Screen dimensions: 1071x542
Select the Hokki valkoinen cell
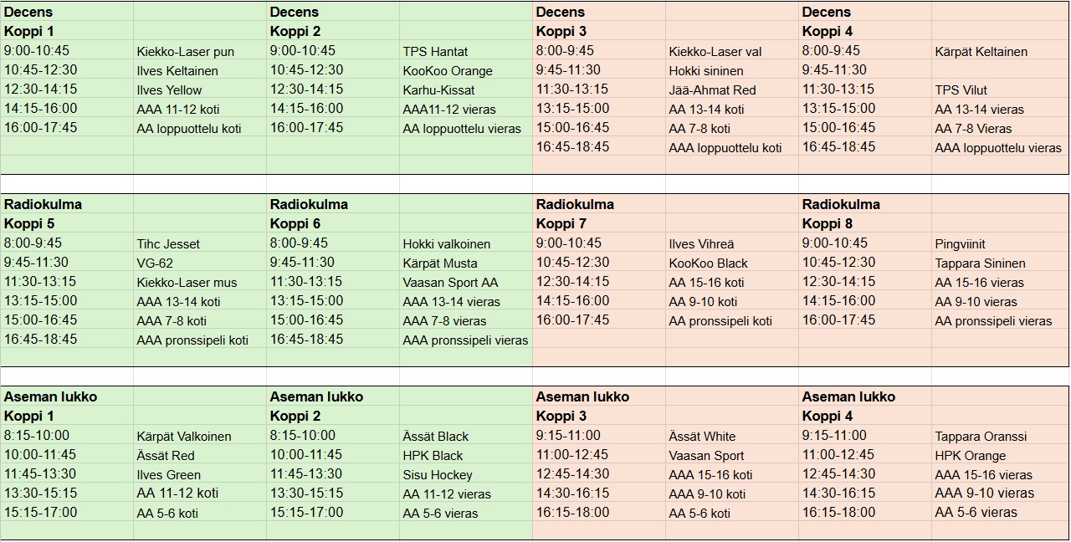tap(447, 244)
